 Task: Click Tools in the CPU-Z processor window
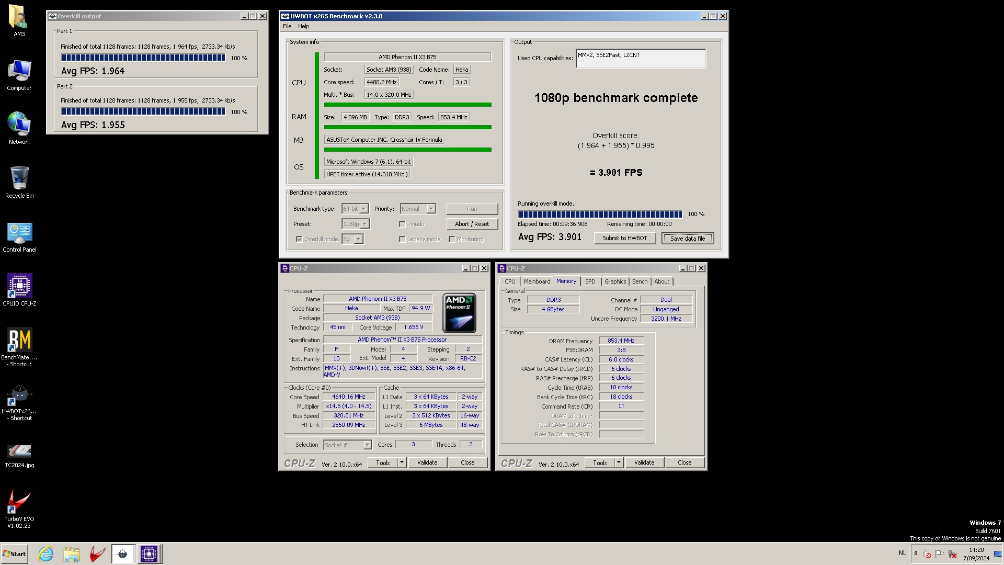[383, 462]
